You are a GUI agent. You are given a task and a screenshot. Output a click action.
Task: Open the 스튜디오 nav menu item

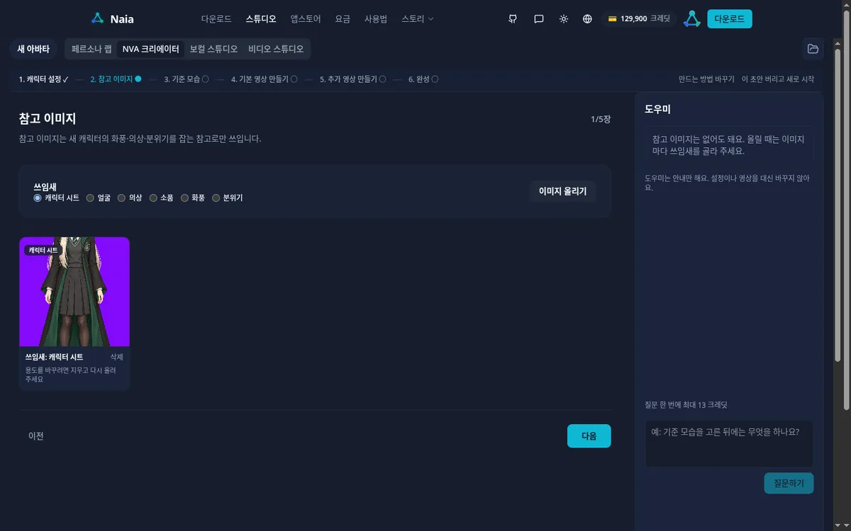(261, 19)
